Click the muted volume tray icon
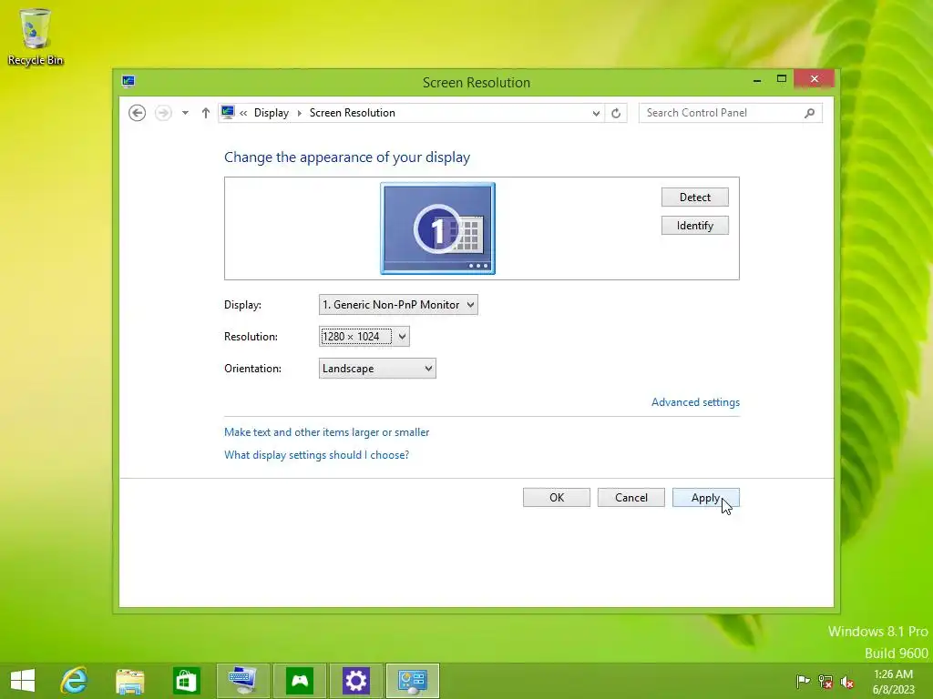This screenshot has height=699, width=933. (846, 682)
